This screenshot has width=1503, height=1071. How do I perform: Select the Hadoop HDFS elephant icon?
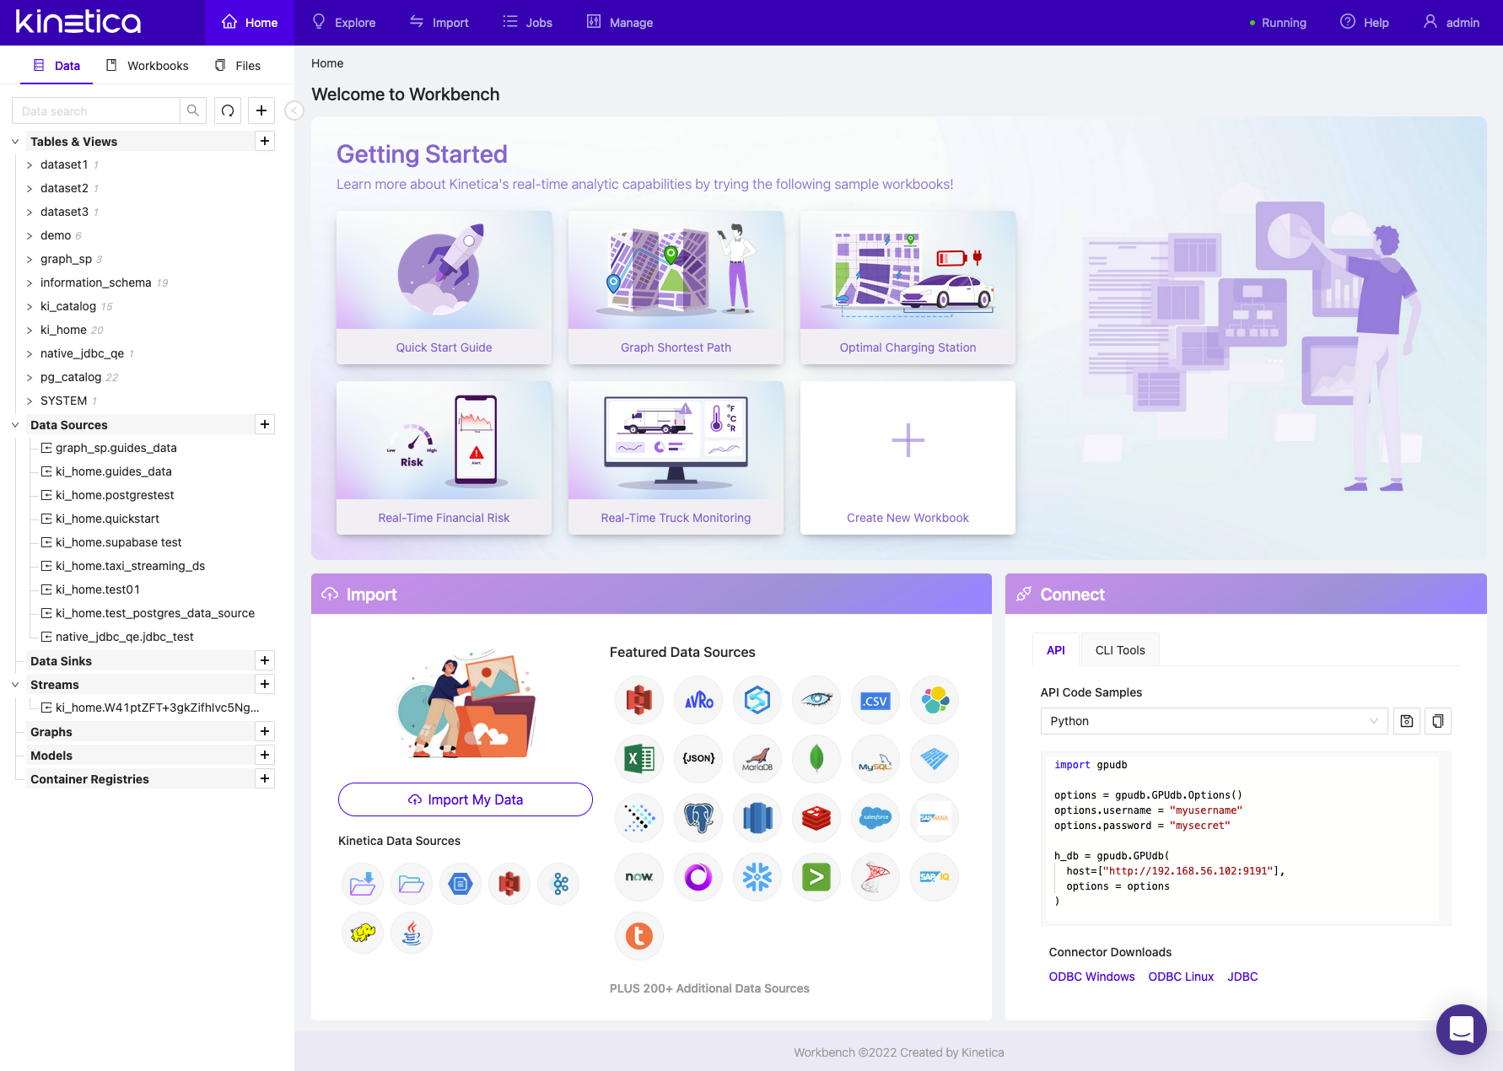point(363,933)
